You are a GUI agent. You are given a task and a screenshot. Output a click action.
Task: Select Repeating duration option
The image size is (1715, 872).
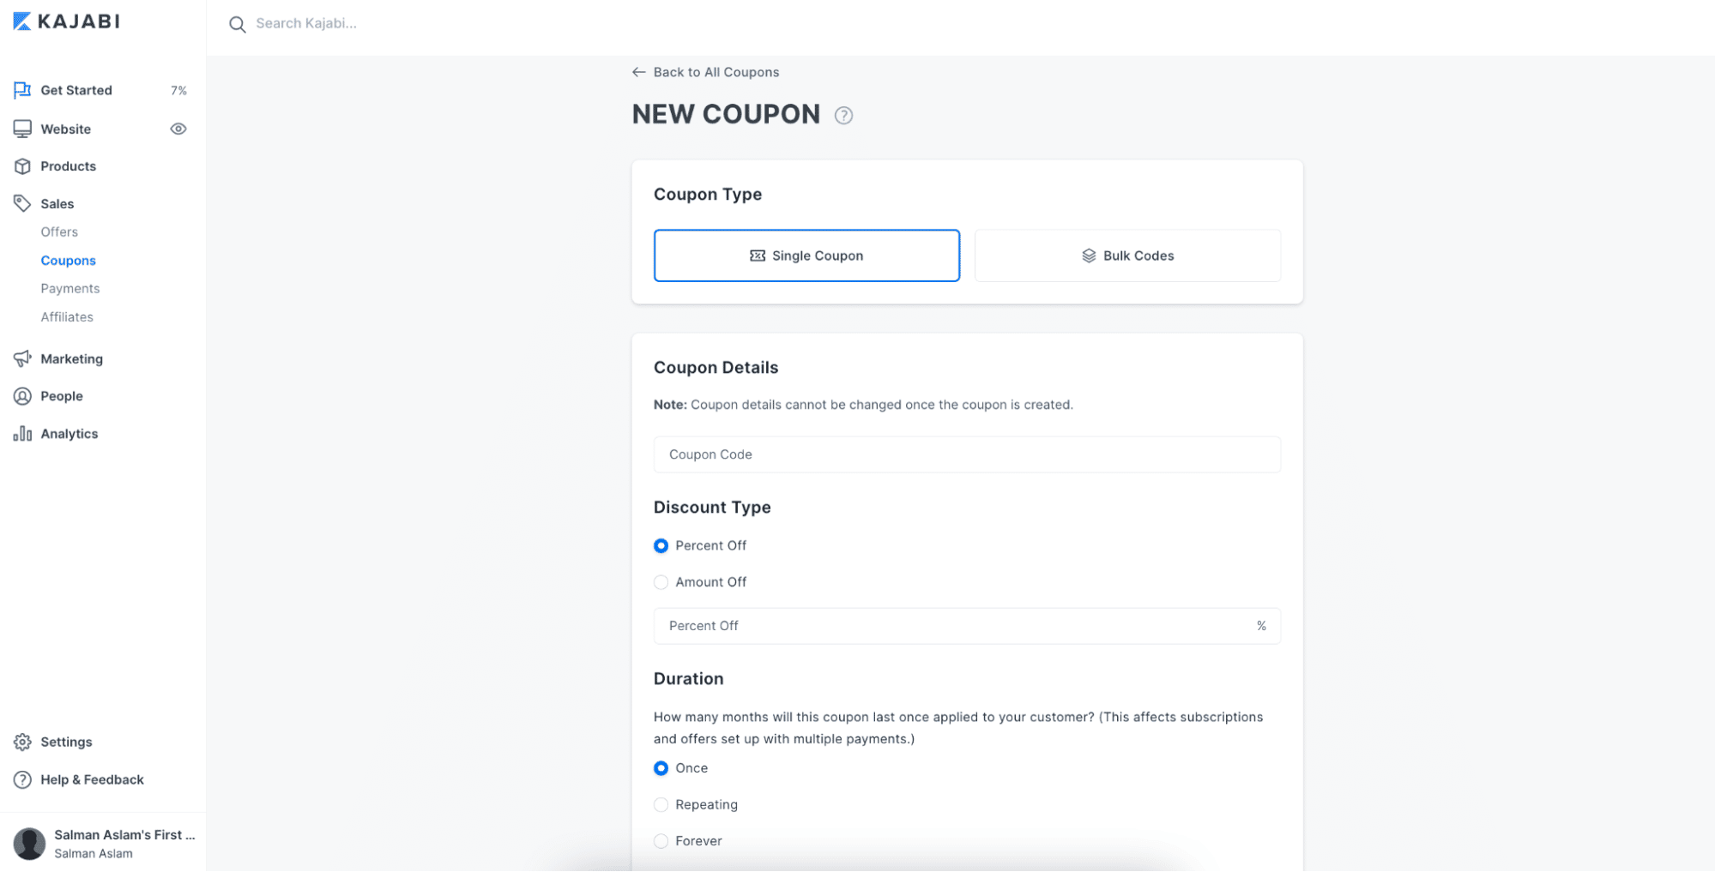point(661,804)
